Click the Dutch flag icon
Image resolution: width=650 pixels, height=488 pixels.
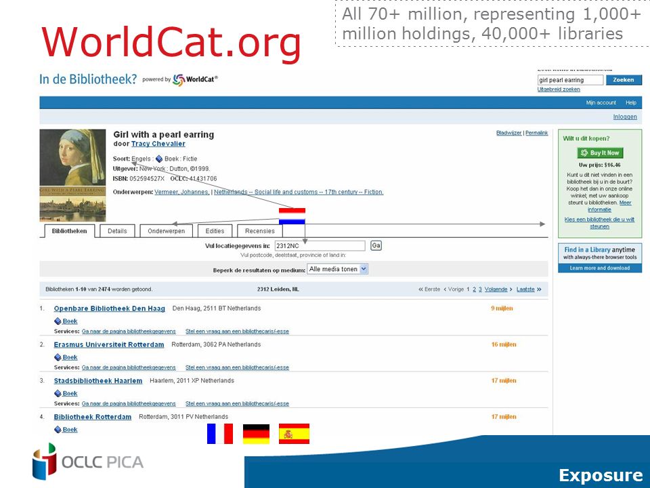pos(292,216)
